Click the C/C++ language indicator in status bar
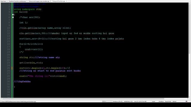The image size is (191, 107). pyautogui.click(x=104, y=102)
